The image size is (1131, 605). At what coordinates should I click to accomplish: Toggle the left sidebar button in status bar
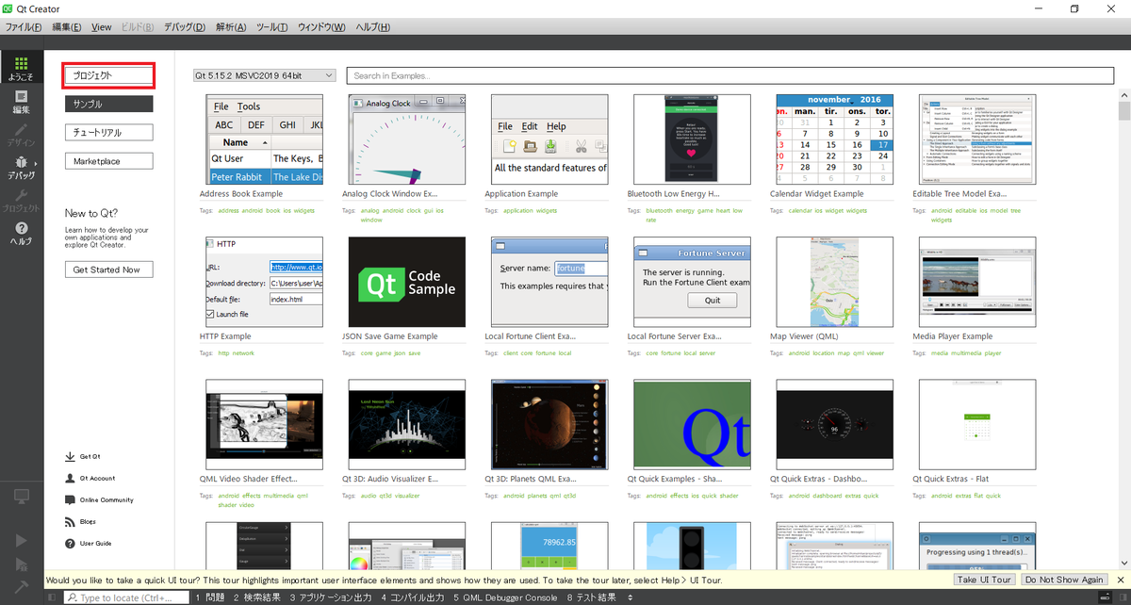(x=53, y=597)
